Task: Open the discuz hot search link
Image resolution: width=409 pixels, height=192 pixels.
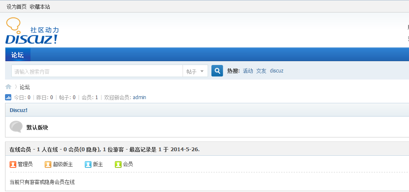Action: (x=277, y=71)
